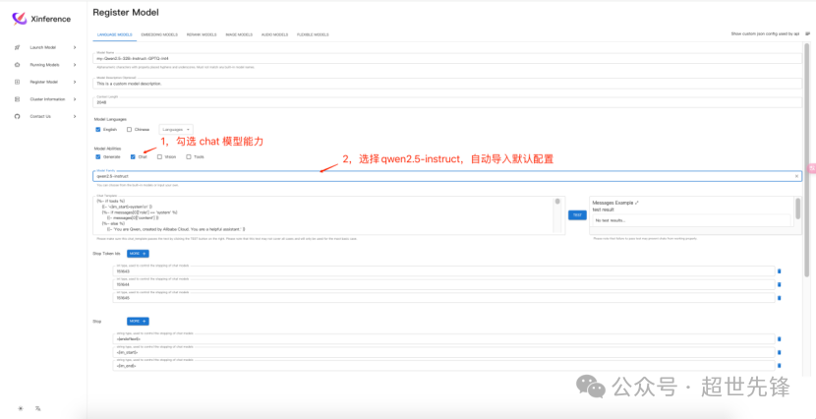Click the stop string field <|im_end|>
Screen dimensions: 816x419
coord(444,366)
